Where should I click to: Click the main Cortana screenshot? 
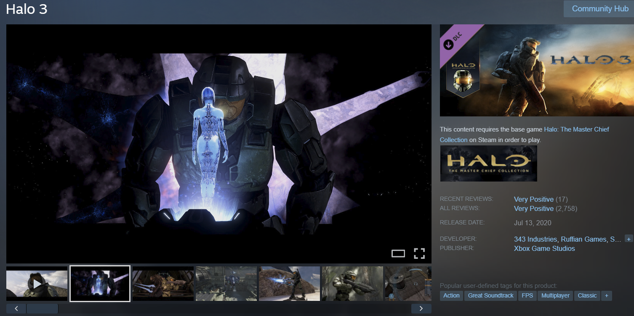(x=219, y=144)
